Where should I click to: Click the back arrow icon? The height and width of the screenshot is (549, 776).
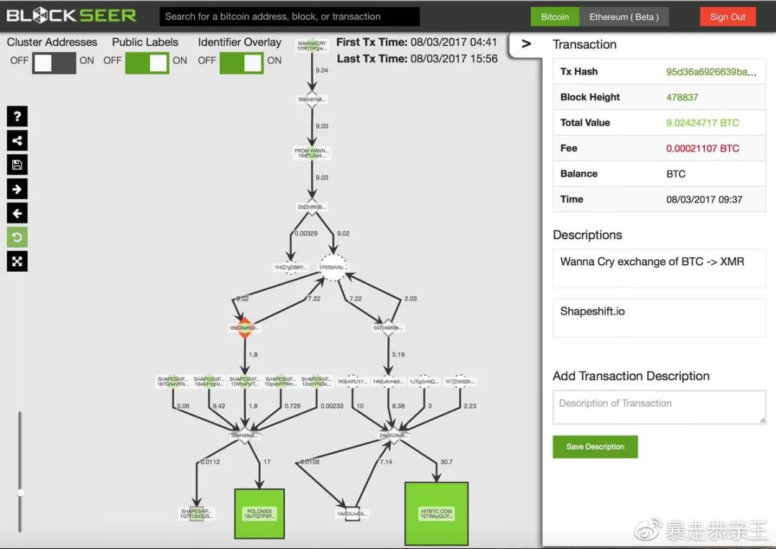tap(17, 213)
